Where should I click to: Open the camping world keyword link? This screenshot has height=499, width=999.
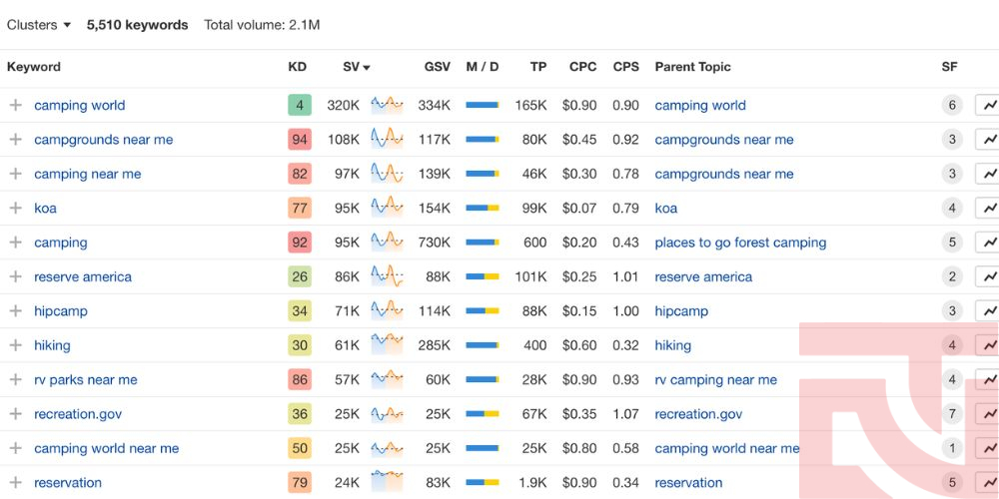80,105
